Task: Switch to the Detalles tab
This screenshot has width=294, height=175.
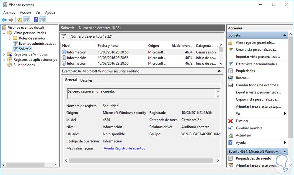Action: tap(86, 80)
